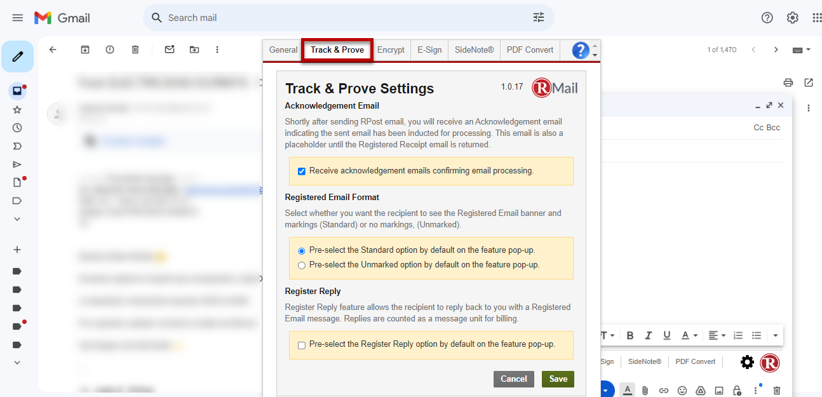
Task: Open Gmail settings gear in header
Action: coord(793,18)
